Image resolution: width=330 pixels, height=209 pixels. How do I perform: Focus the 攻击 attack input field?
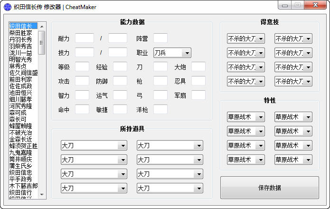pos(82,81)
